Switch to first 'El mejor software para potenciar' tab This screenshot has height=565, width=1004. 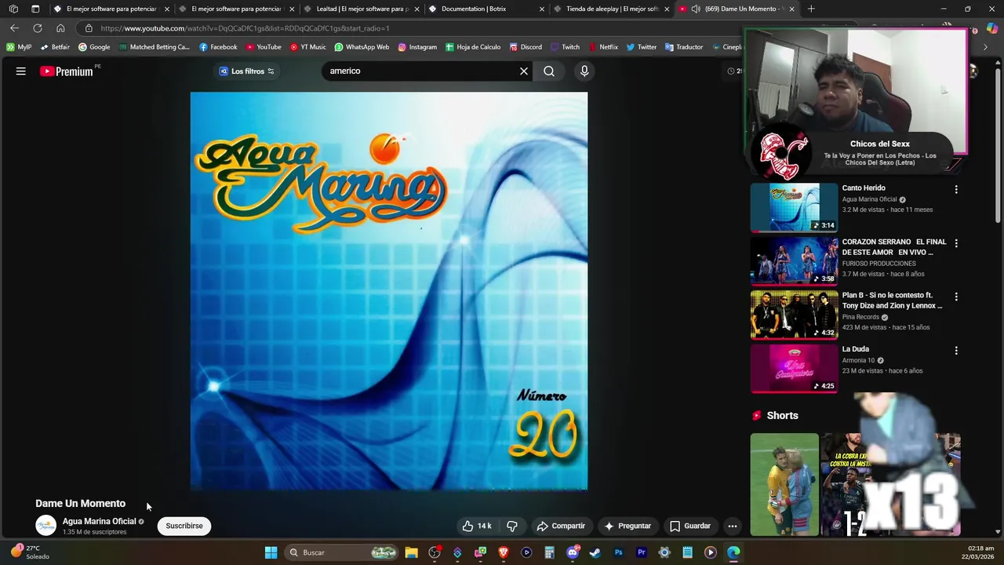pos(110,9)
